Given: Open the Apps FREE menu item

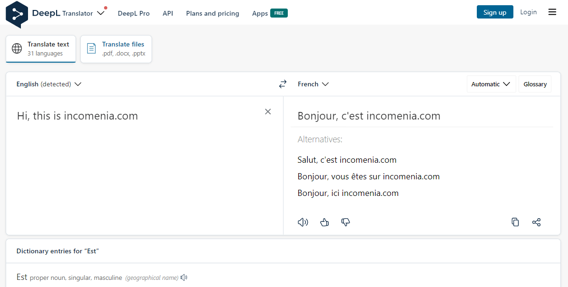Looking at the screenshot, I should click(270, 13).
